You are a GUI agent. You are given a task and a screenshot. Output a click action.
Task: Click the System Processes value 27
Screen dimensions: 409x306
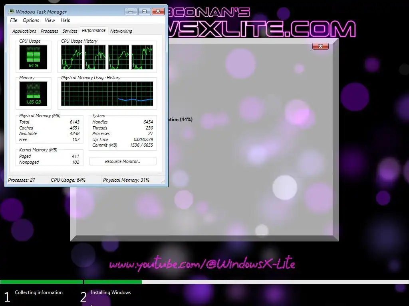[151, 133]
